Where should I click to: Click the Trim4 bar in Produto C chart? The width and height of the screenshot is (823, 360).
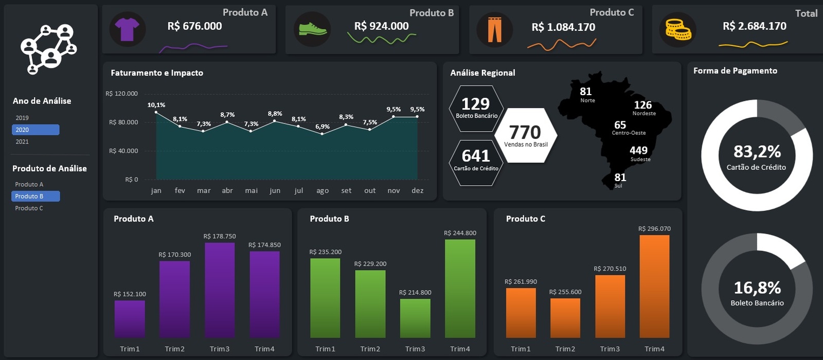654,286
